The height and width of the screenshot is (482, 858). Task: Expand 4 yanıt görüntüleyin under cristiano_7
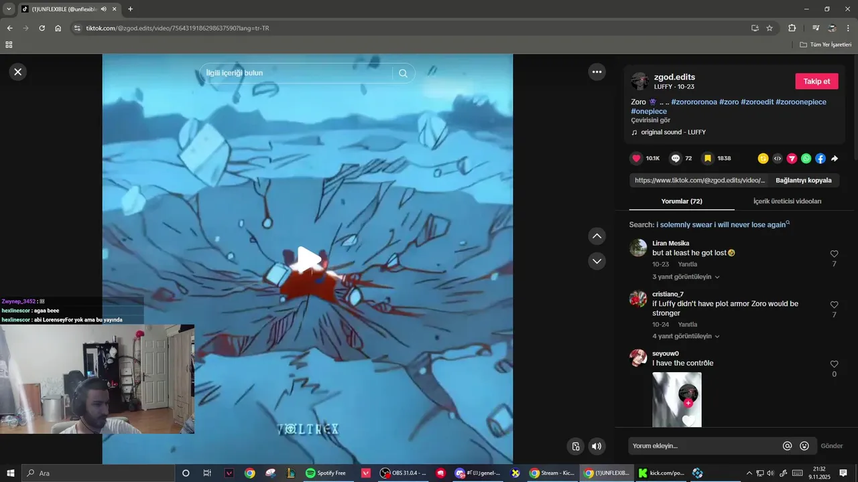[x=686, y=336]
